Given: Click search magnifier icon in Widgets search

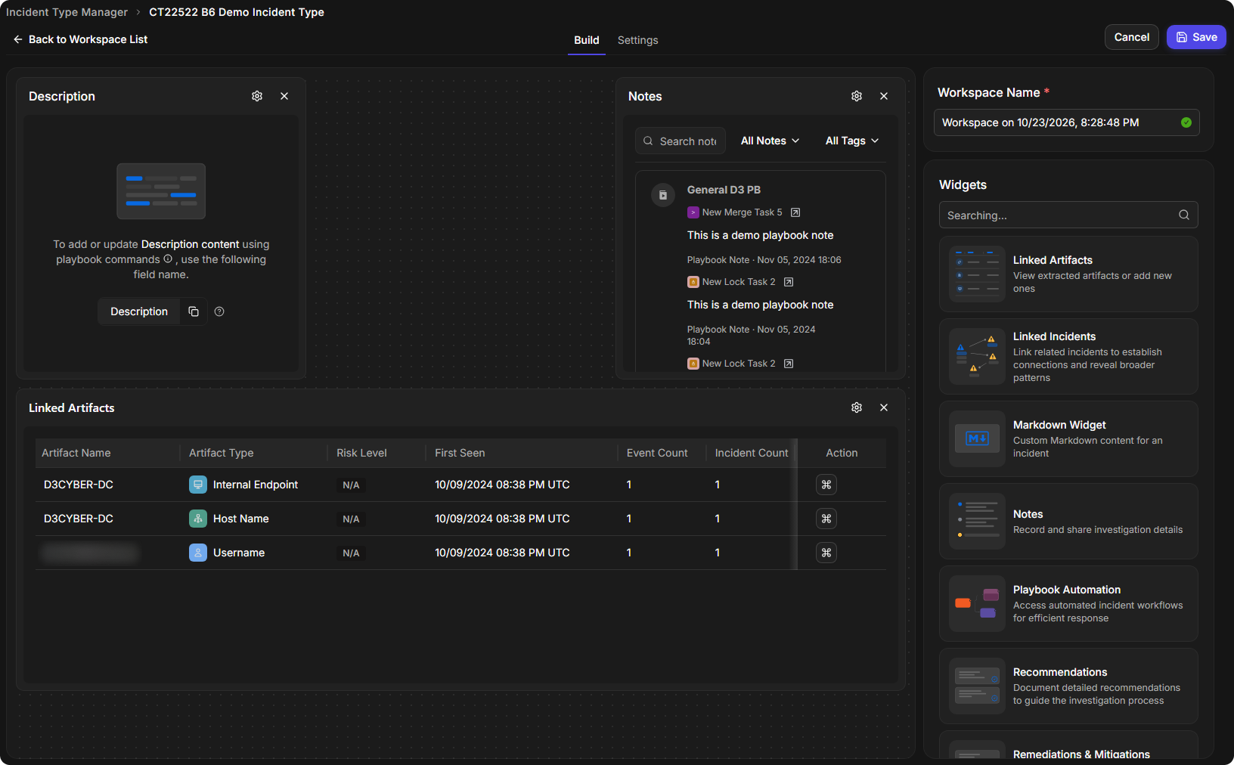Looking at the screenshot, I should (x=1184, y=215).
